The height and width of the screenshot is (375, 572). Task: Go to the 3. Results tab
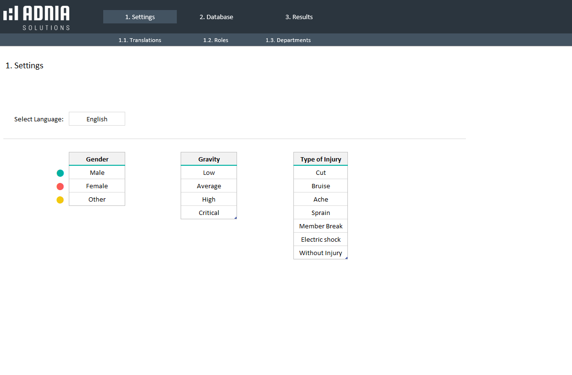tap(299, 17)
